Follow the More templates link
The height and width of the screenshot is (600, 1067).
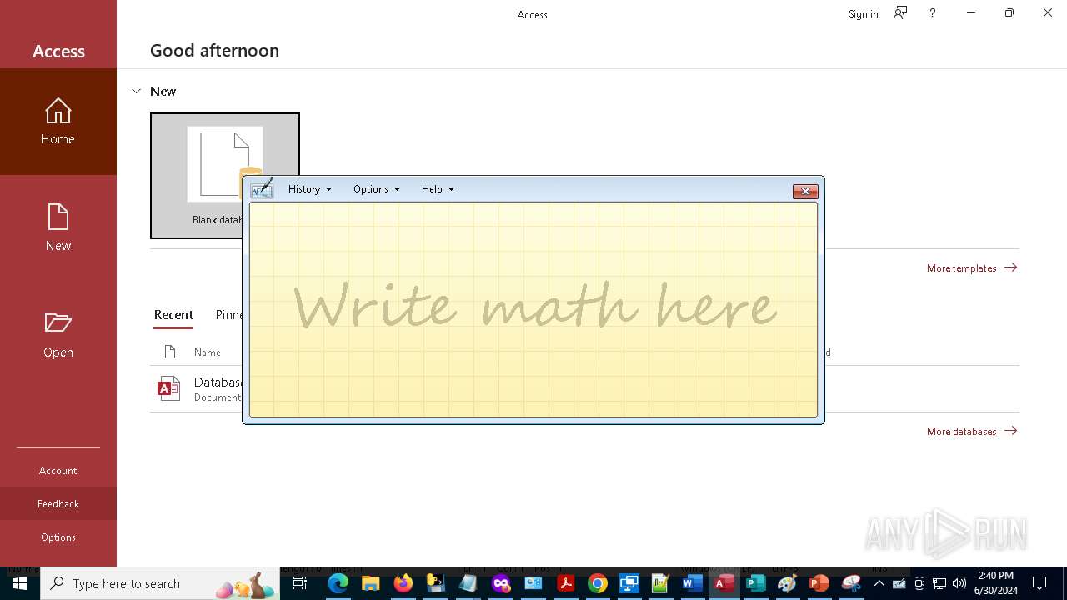(x=972, y=267)
